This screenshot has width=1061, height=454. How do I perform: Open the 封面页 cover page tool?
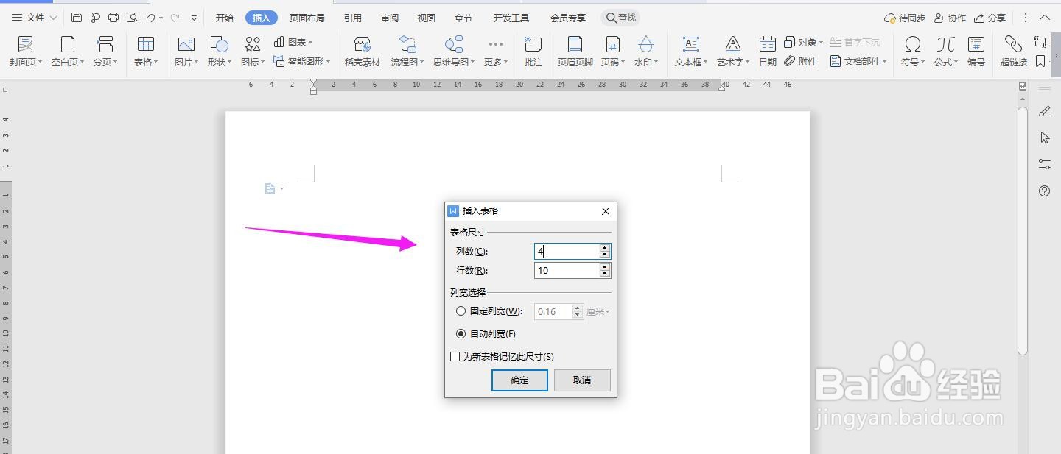click(x=26, y=52)
